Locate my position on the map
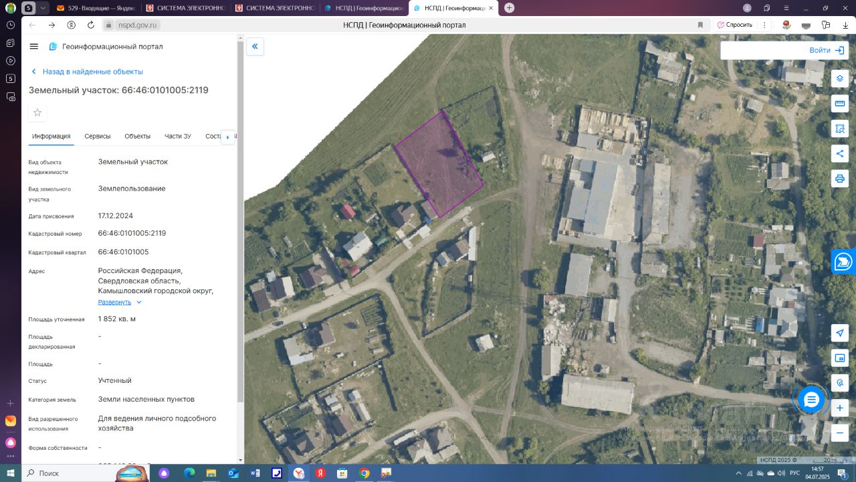Viewport: 856px width, 482px height. 840,333
